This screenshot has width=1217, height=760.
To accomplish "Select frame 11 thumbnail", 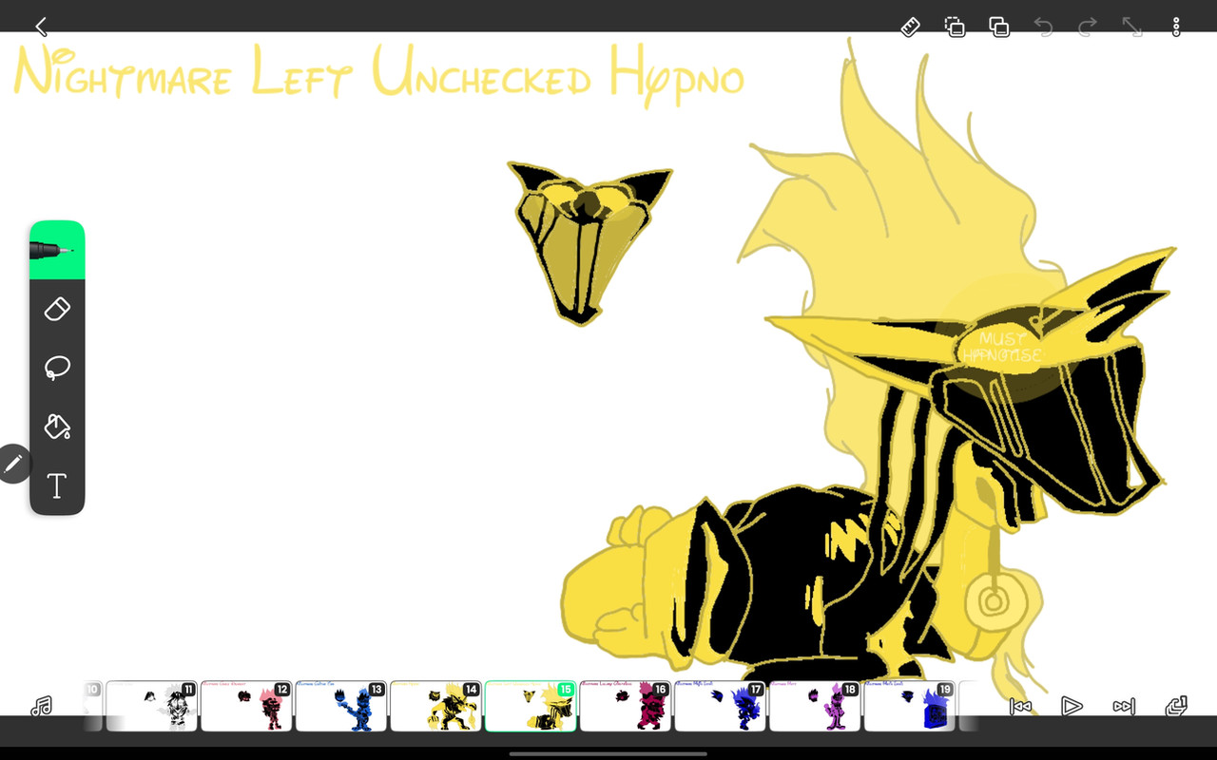I will coord(152,706).
